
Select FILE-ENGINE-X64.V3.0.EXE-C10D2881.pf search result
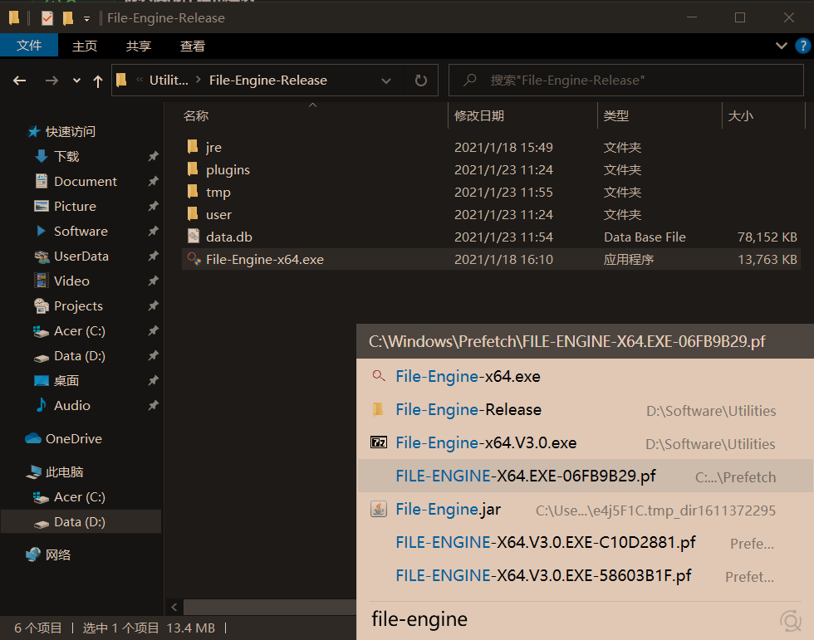[x=585, y=542]
